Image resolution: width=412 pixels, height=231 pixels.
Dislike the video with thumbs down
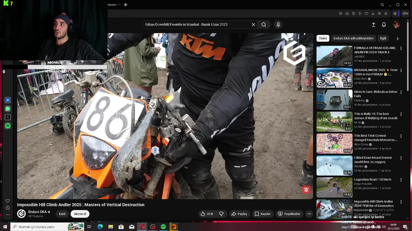221,214
